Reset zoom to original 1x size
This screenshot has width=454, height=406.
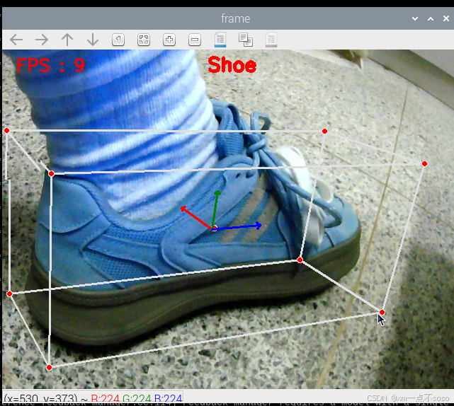tap(118, 40)
